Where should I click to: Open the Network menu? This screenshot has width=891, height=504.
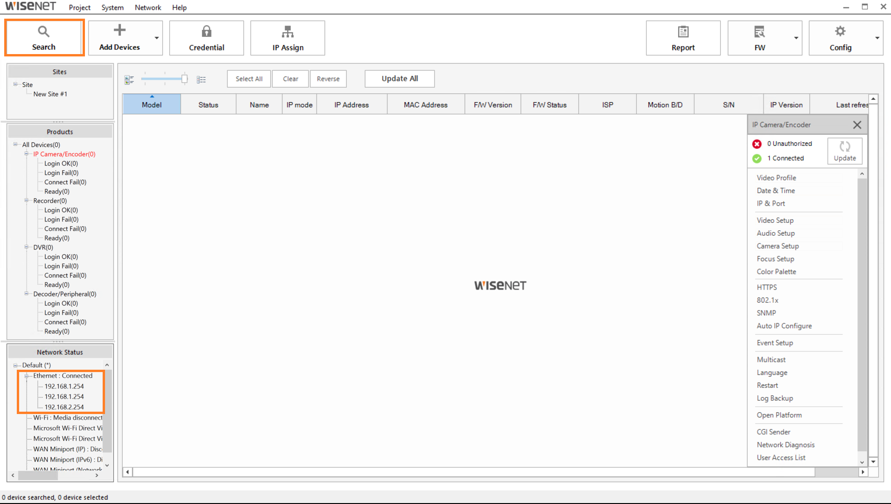tap(148, 7)
